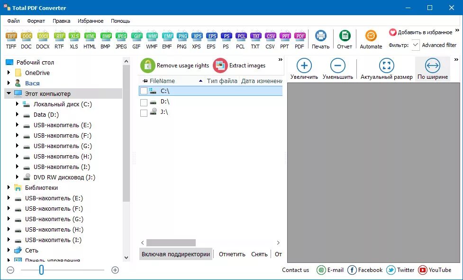Screen dimensions: 463x280
Task: Open the Отчет report tool
Action: point(345,39)
